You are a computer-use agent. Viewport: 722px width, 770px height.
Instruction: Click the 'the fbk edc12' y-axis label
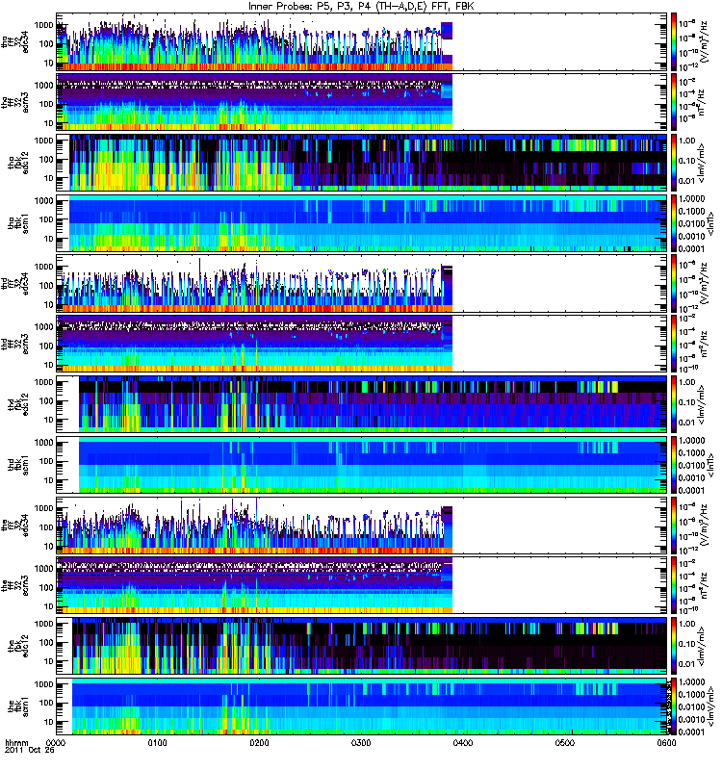click(18, 646)
